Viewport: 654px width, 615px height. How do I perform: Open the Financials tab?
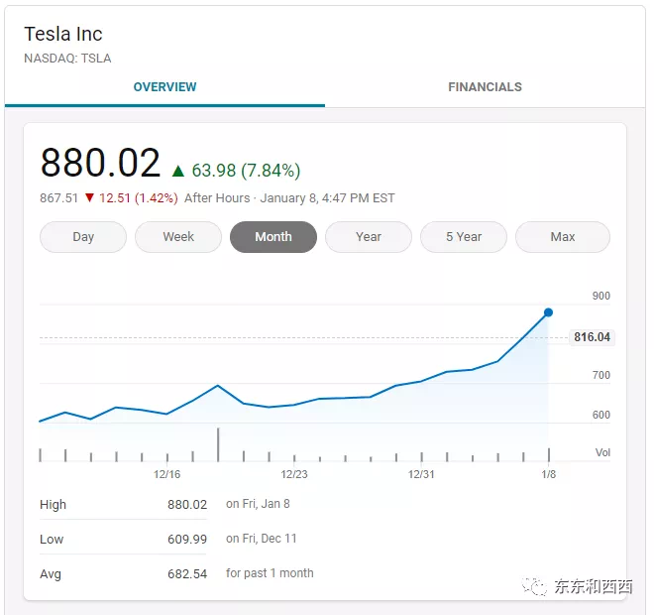click(x=485, y=87)
